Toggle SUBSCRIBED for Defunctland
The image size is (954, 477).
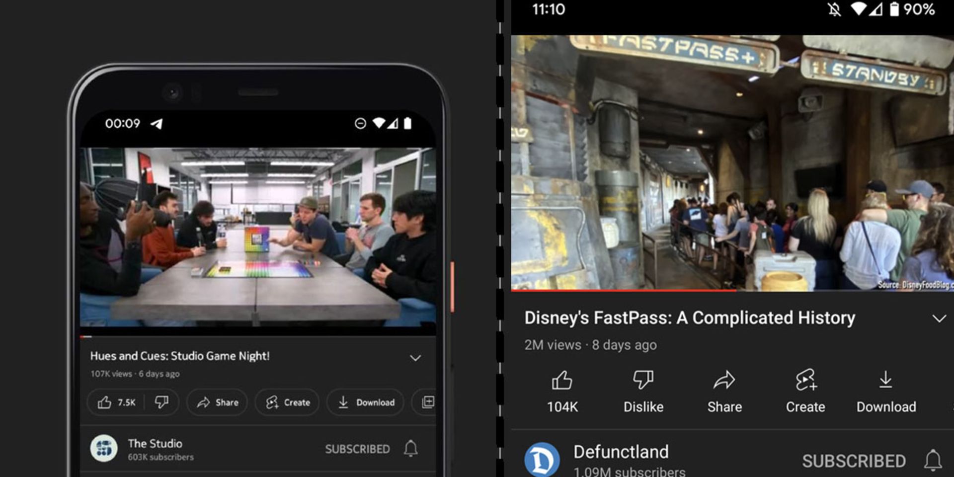[x=854, y=461]
